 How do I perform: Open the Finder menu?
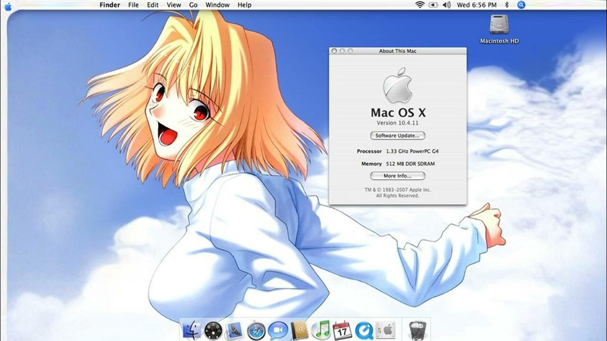click(110, 5)
